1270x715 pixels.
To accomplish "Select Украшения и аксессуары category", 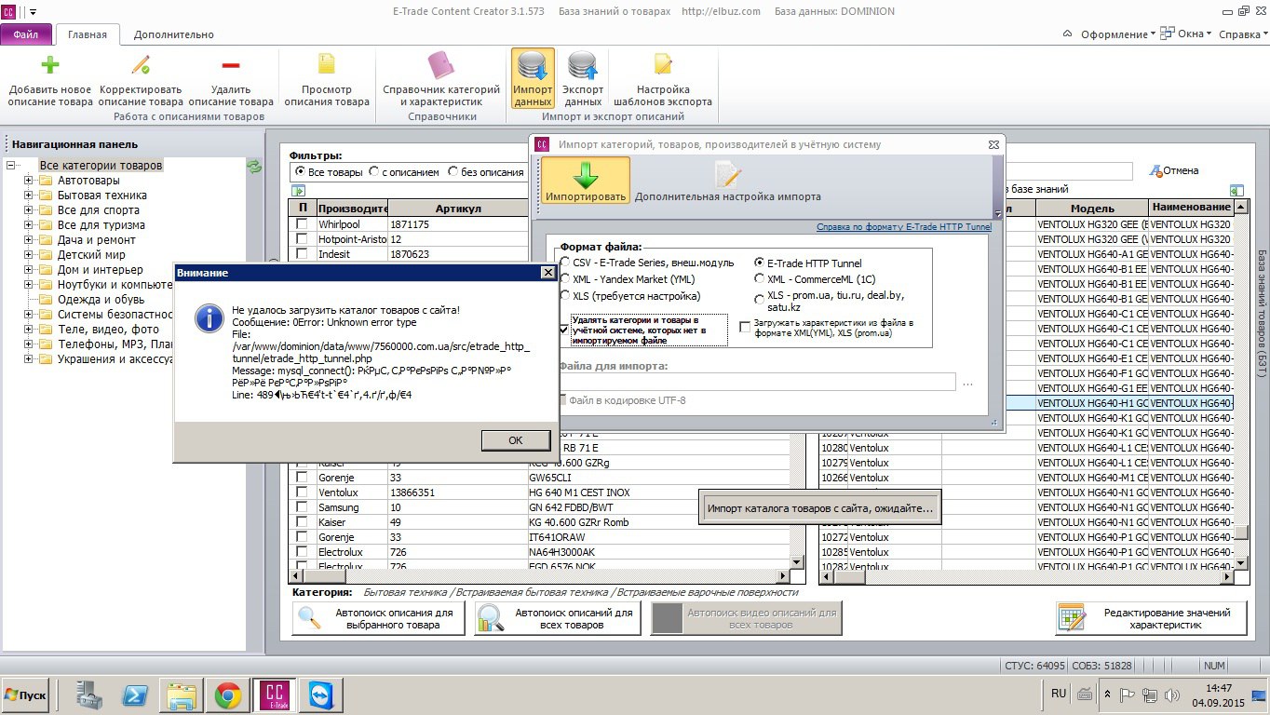I will tap(115, 359).
